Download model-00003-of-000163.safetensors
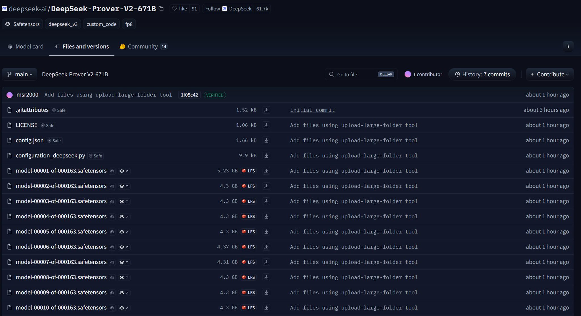Image resolution: width=581 pixels, height=316 pixels. click(x=266, y=201)
